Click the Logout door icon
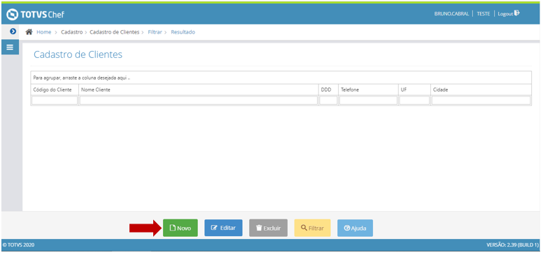543x255 pixels. [x=516, y=13]
